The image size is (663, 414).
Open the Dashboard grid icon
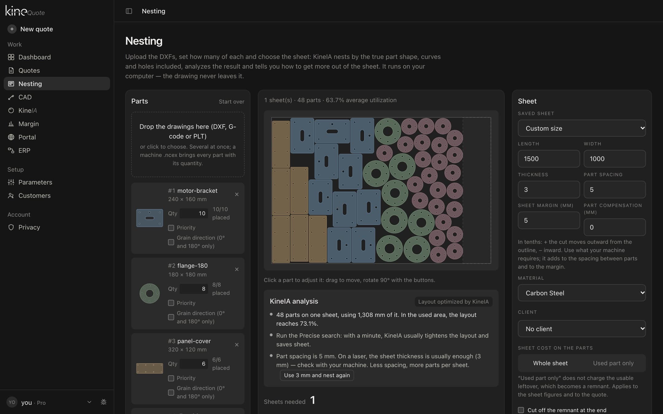[11, 57]
